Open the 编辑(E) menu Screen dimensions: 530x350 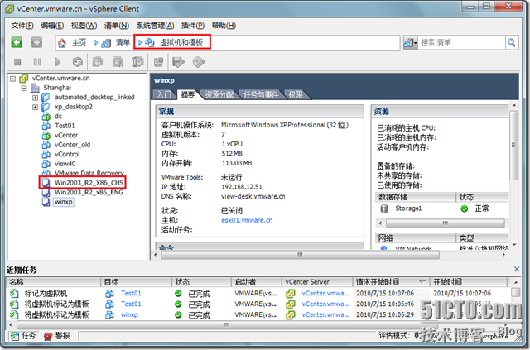tap(52, 26)
